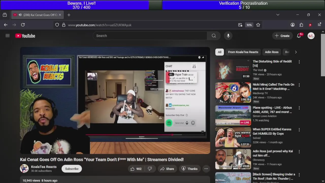This screenshot has width=325, height=183.
Task: Click the YouTube search field
Action: (150, 36)
